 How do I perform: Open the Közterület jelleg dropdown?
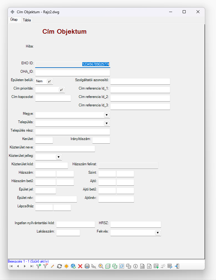[59, 157]
